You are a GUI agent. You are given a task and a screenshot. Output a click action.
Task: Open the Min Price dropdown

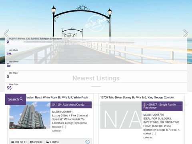pyautogui.click(x=96, y=76)
